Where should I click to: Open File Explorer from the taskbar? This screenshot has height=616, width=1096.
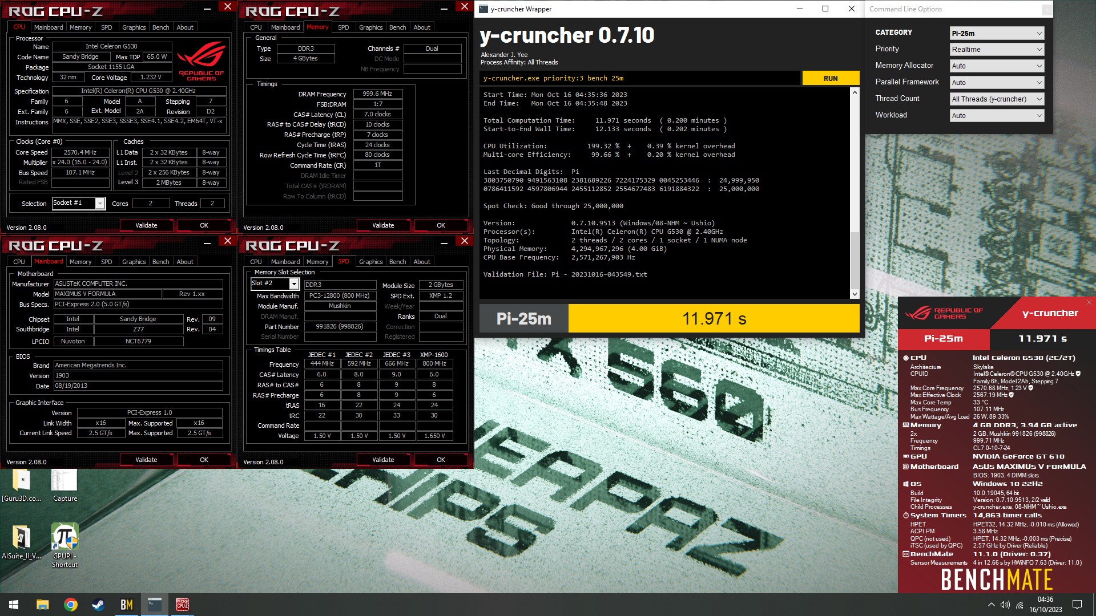pyautogui.click(x=42, y=605)
